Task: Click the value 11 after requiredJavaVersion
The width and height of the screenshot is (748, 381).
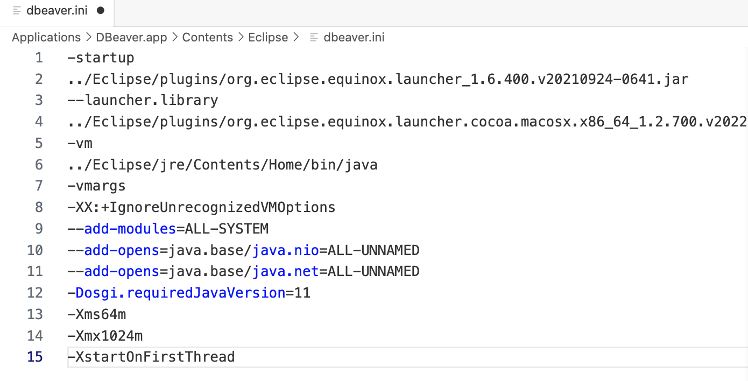Action: (302, 293)
